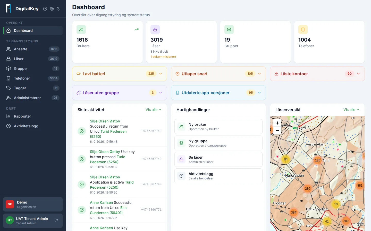This screenshot has height=231, width=371.
Task: Expand the Utløper snart panel
Action: (218, 74)
